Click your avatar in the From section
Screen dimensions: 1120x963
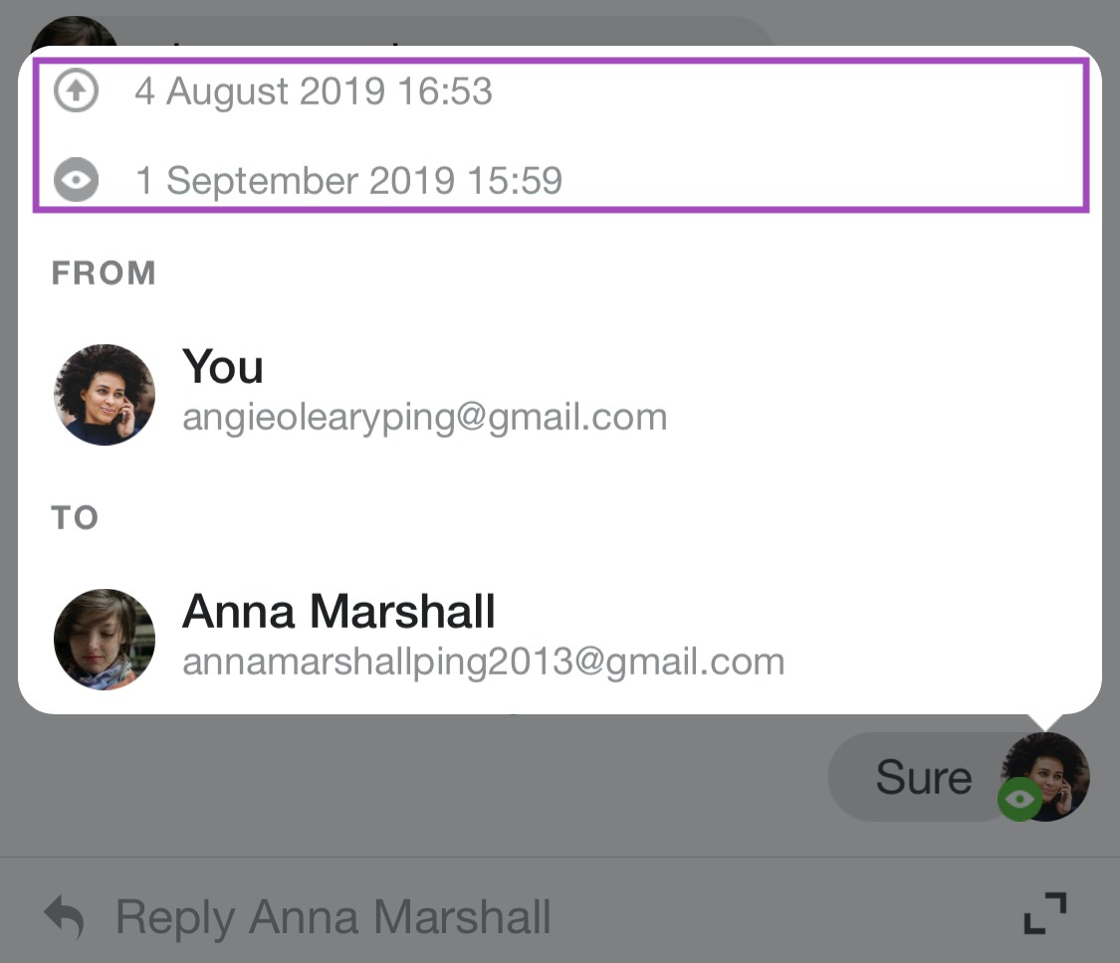click(x=105, y=395)
